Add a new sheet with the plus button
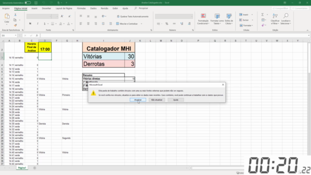 pyautogui.click(x=35, y=168)
